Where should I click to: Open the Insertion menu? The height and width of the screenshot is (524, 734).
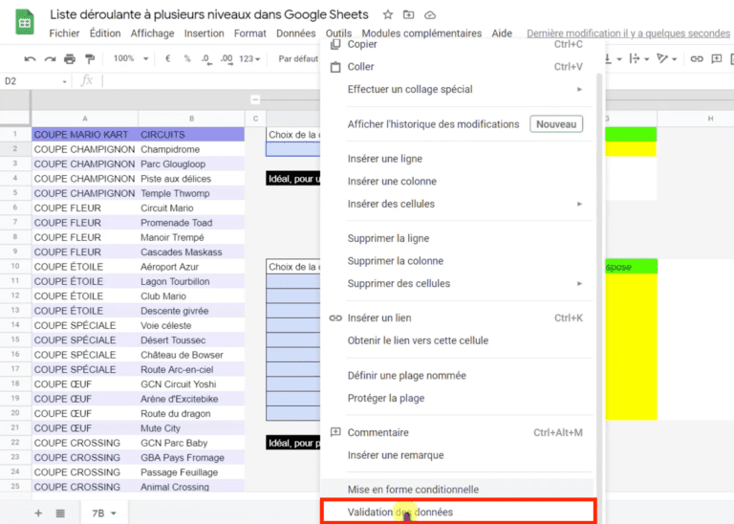coord(204,33)
